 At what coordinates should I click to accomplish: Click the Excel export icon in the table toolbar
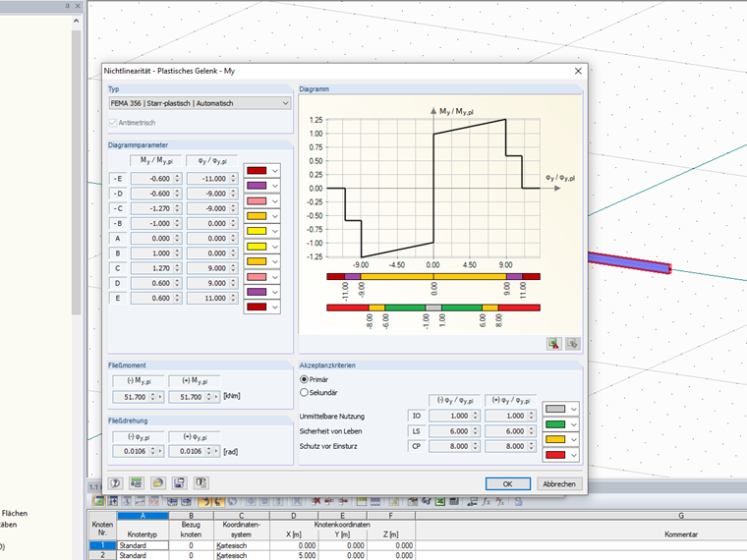[x=440, y=501]
